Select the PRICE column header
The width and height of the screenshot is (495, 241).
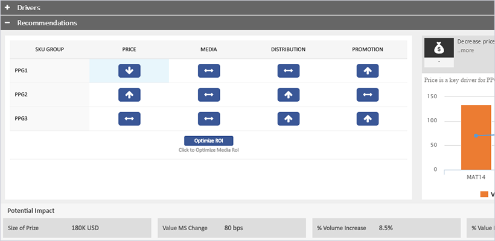click(129, 49)
